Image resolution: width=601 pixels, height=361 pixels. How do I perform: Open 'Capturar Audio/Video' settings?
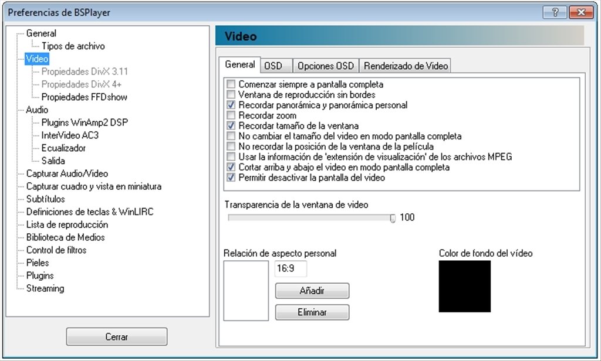(67, 173)
